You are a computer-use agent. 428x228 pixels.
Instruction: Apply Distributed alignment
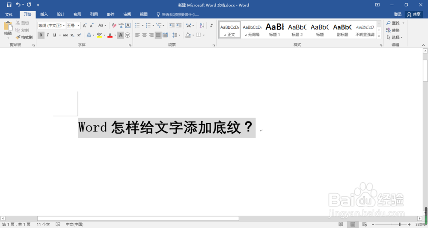(x=165, y=35)
